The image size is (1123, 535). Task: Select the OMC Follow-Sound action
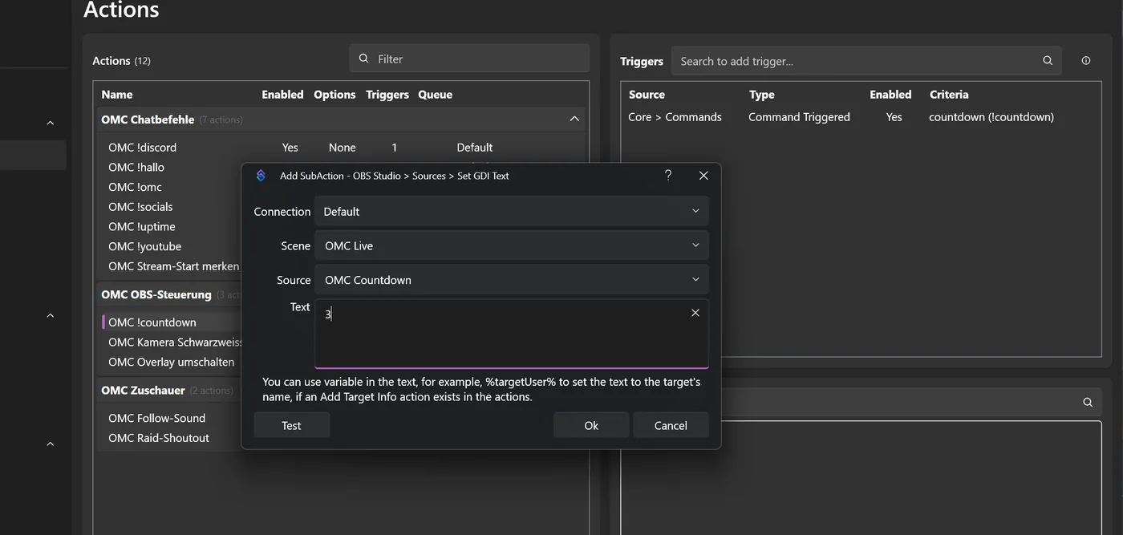click(x=157, y=418)
